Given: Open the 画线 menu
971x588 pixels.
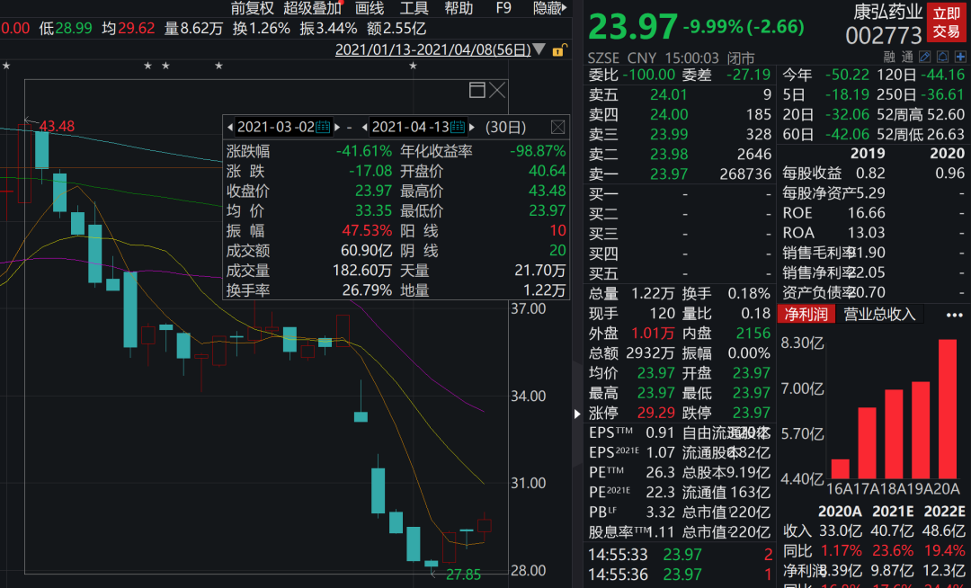Looking at the screenshot, I should (x=370, y=8).
